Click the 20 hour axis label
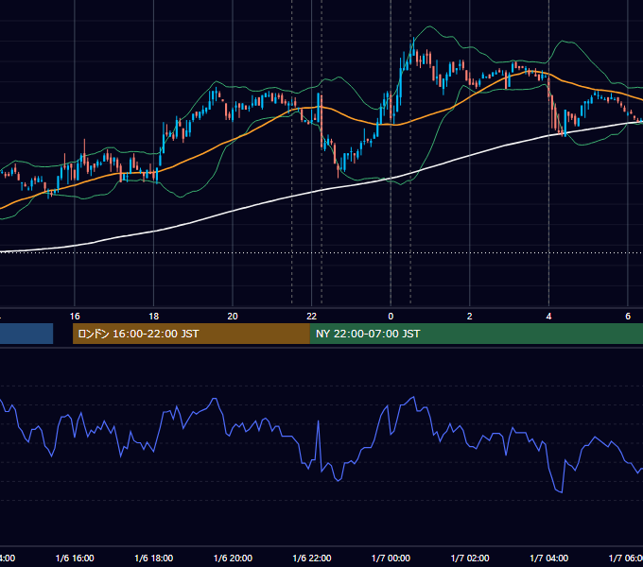Image resolution: width=643 pixels, height=567 pixels. pyautogui.click(x=233, y=316)
